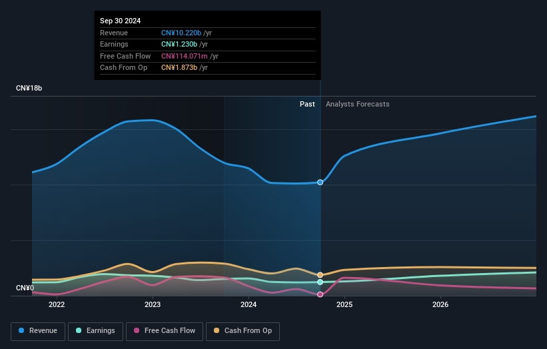Toggle the Cash From Op legend series

pos(243,331)
